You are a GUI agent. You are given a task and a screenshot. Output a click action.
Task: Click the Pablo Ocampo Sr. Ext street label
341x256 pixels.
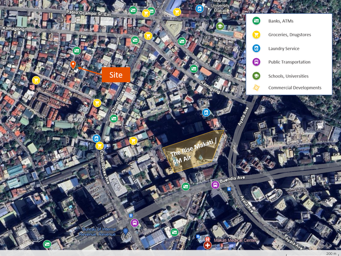[x=88, y=13]
